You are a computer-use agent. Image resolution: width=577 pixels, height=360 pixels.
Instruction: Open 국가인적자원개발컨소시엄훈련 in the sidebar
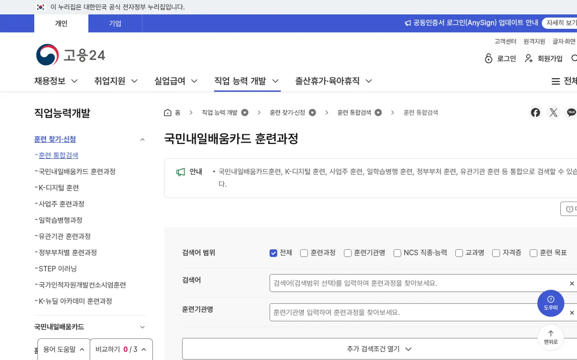click(82, 285)
